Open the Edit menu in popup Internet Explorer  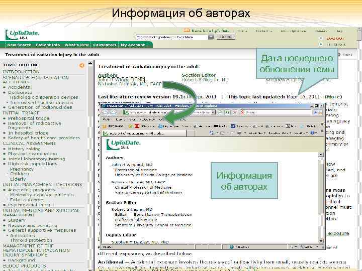click(120, 119)
